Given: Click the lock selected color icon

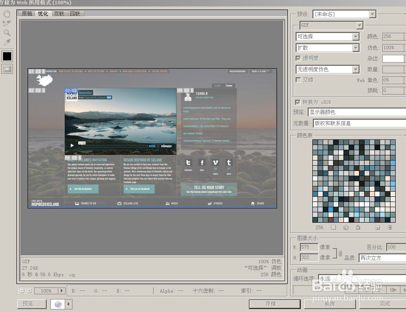Looking at the screenshot, I should (358, 227).
